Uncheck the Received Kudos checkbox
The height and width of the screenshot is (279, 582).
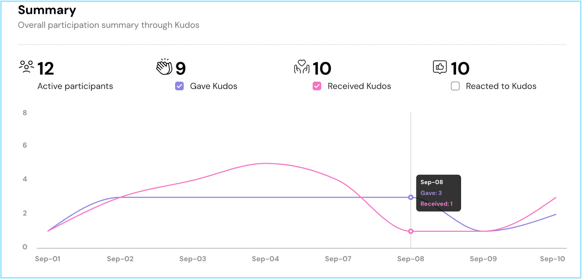pyautogui.click(x=317, y=86)
